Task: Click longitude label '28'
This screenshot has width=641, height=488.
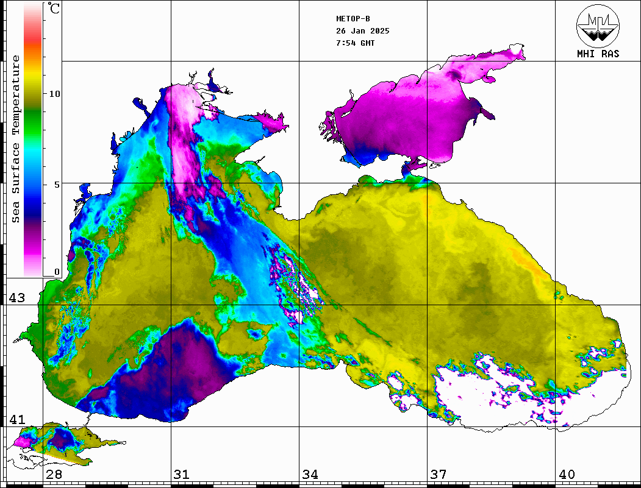Action: tap(54, 474)
